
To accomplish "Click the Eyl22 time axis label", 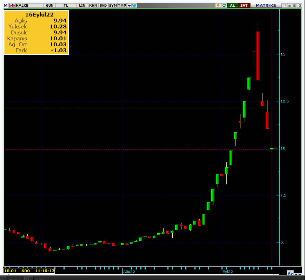I will click(x=228, y=272).
